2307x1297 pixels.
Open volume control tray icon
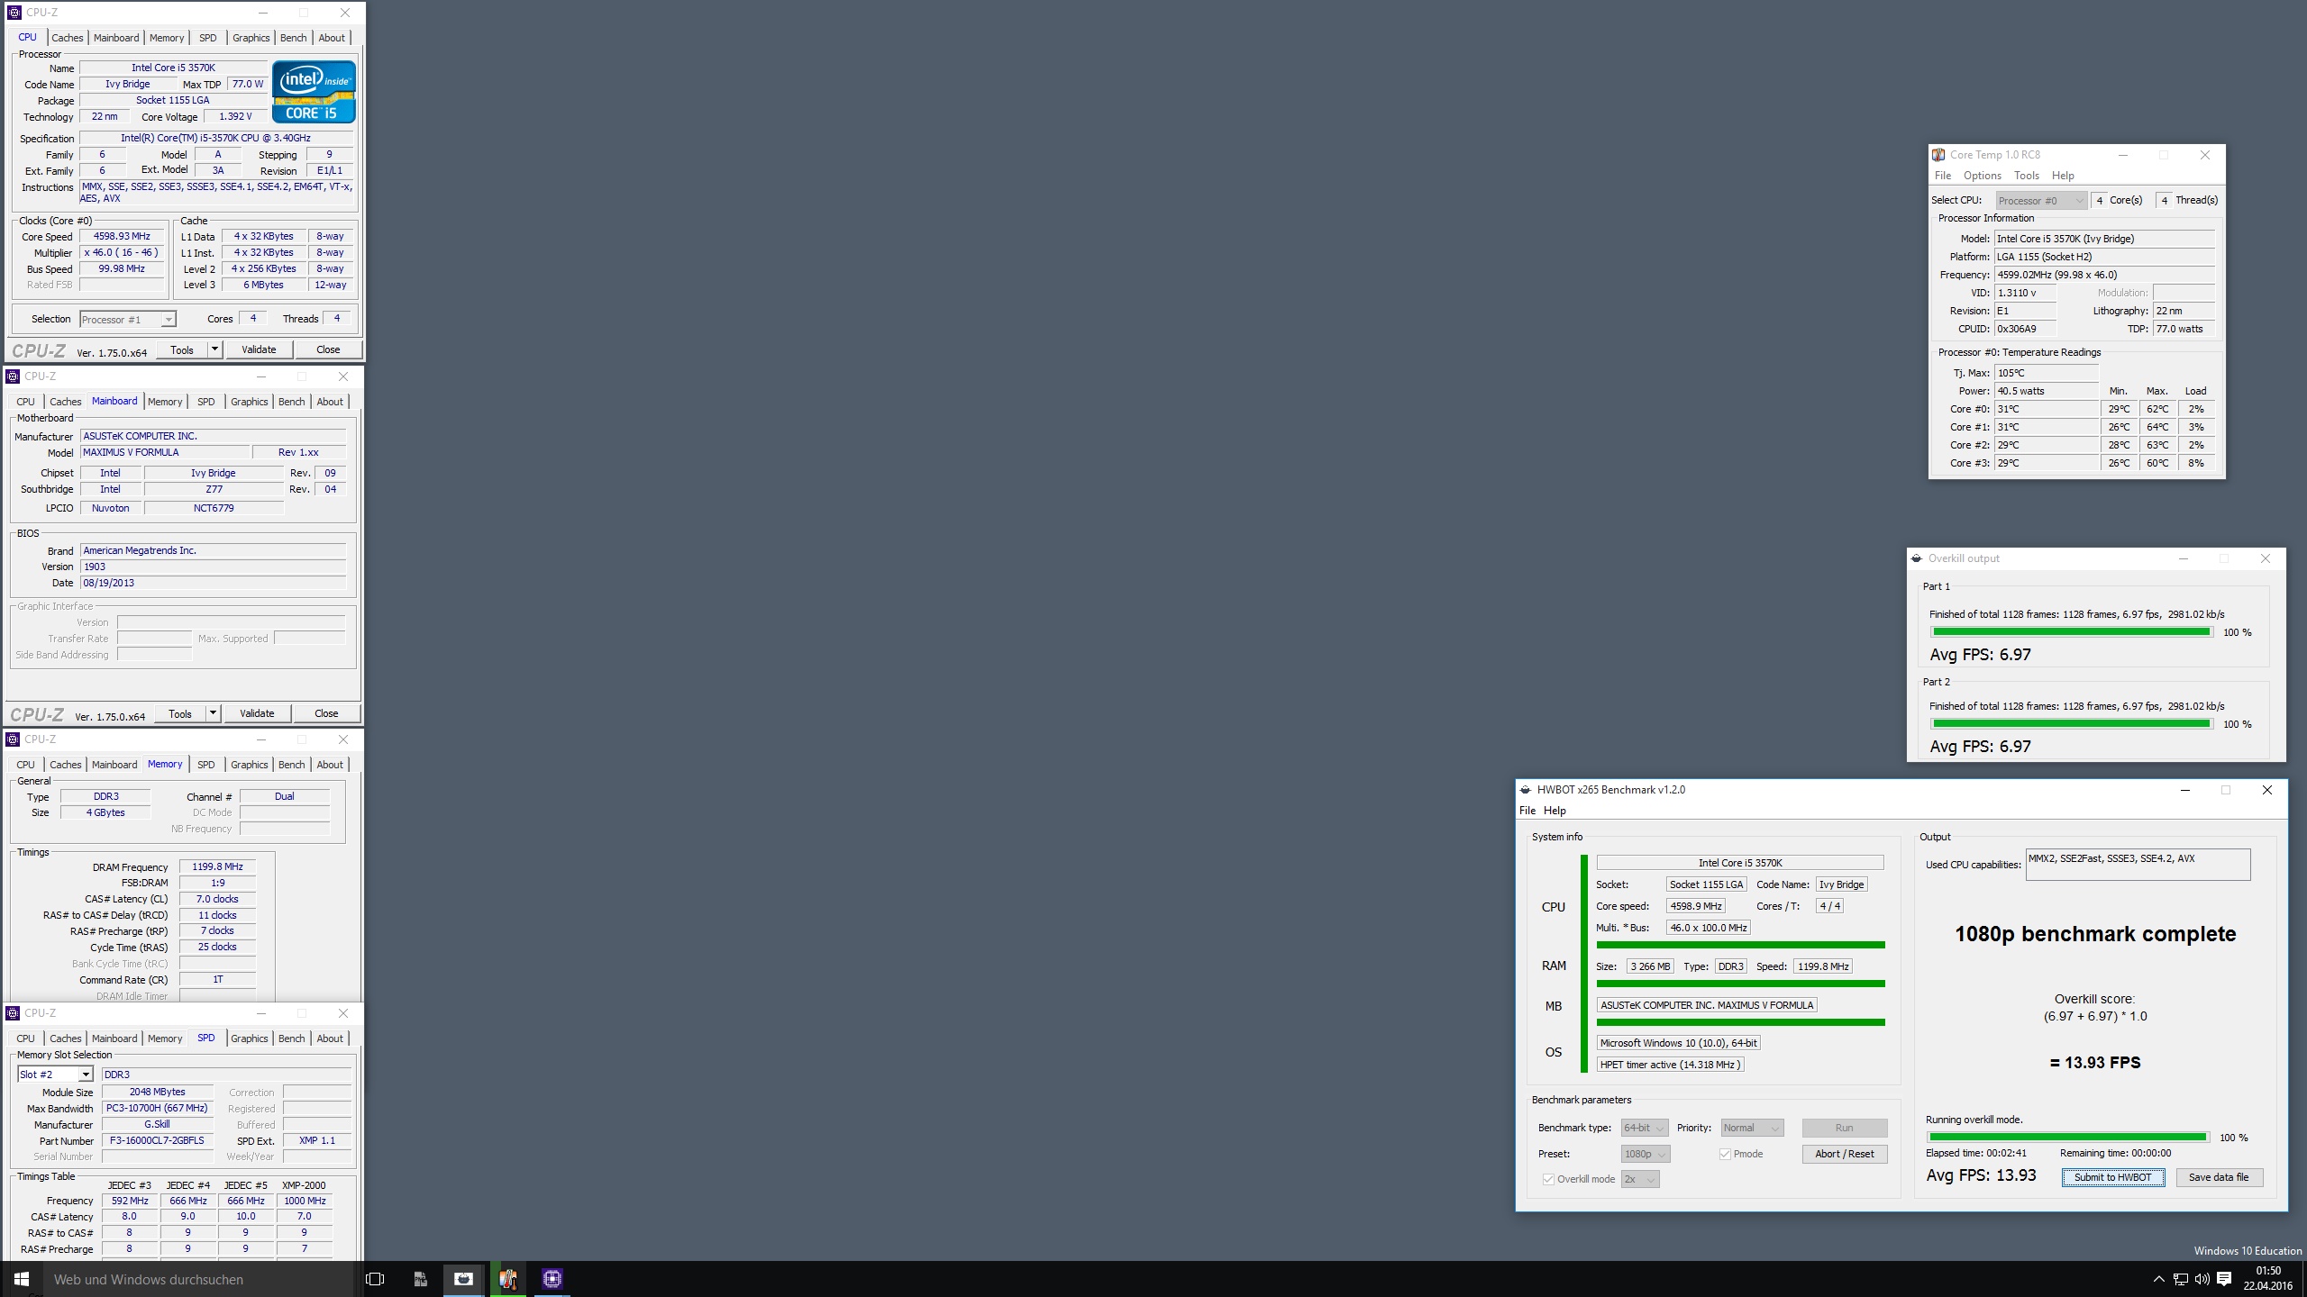(2202, 1279)
